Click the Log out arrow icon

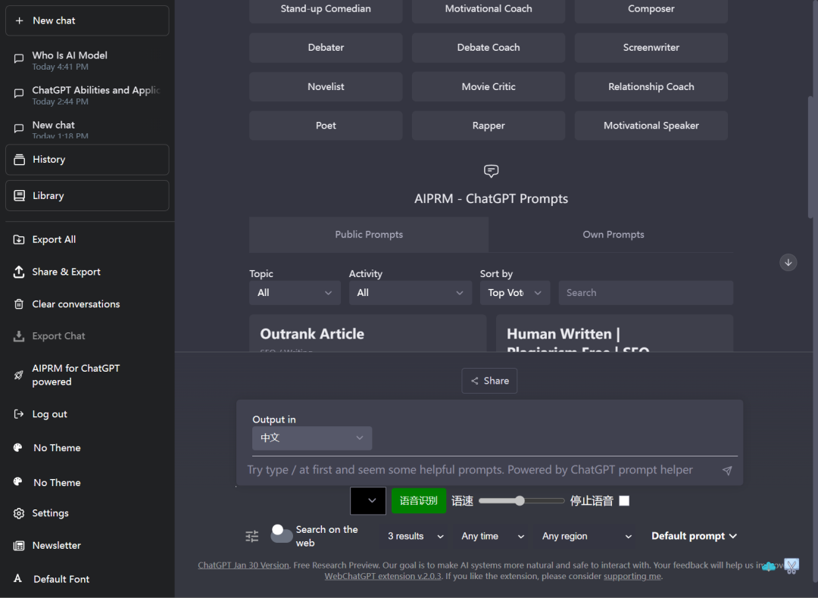(x=19, y=414)
